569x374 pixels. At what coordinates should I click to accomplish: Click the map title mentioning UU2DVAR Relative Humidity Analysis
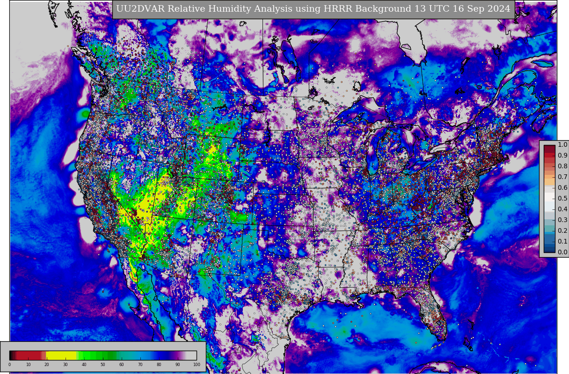click(313, 9)
